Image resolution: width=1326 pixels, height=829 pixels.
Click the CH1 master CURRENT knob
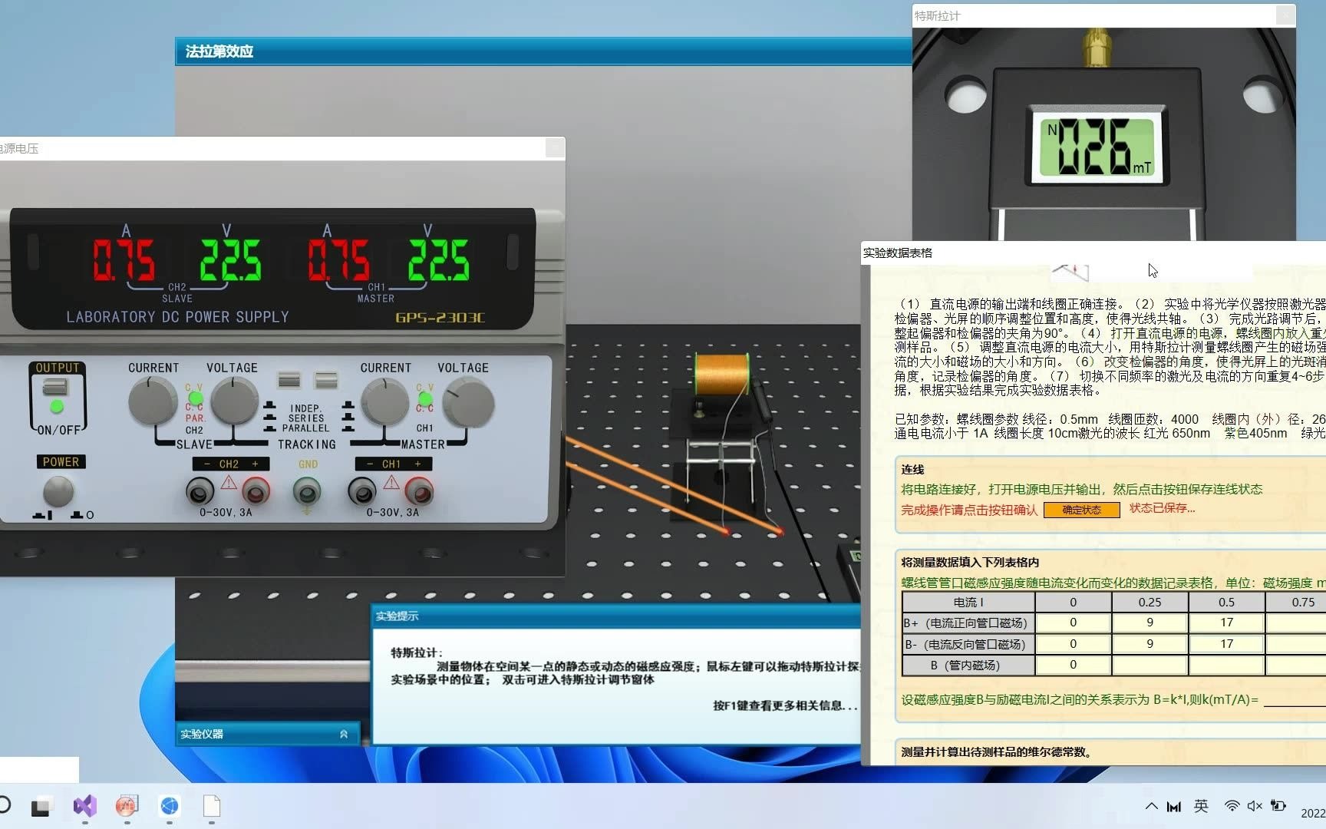pyautogui.click(x=385, y=402)
